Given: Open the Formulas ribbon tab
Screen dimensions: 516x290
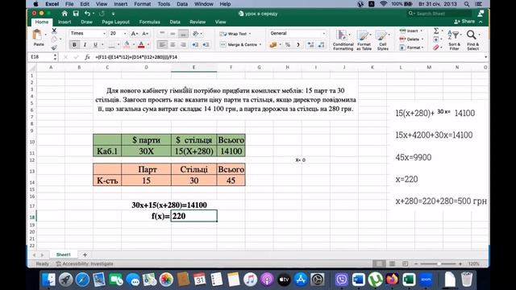Looking at the screenshot, I should [x=149, y=22].
